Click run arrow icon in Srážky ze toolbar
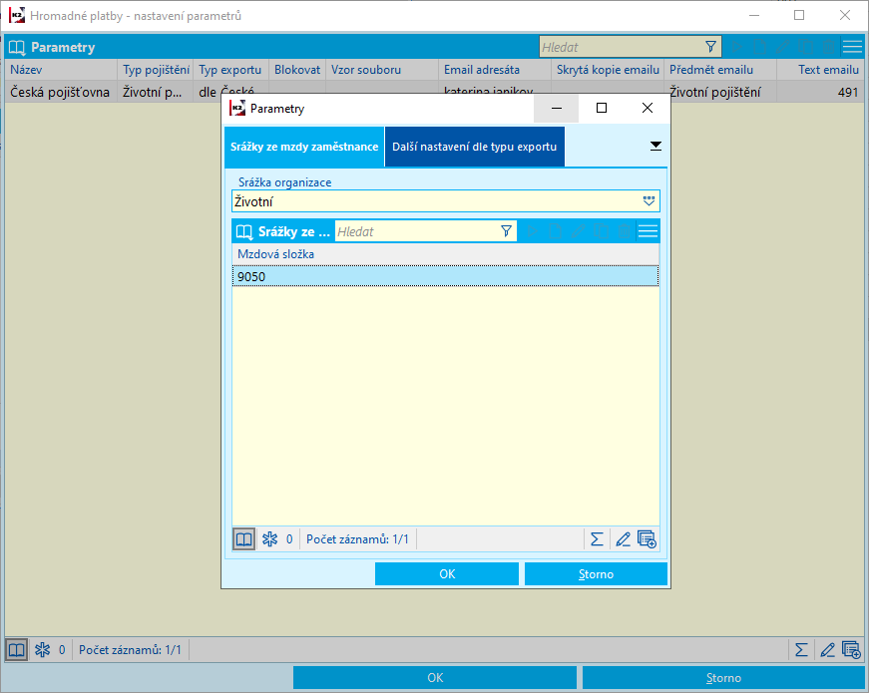 coord(532,231)
